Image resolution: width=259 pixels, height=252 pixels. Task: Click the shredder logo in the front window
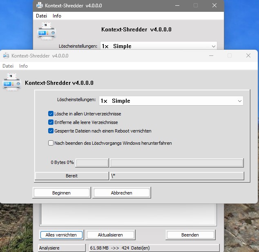tap(11, 82)
